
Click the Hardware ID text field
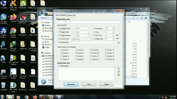click(x=94, y=42)
